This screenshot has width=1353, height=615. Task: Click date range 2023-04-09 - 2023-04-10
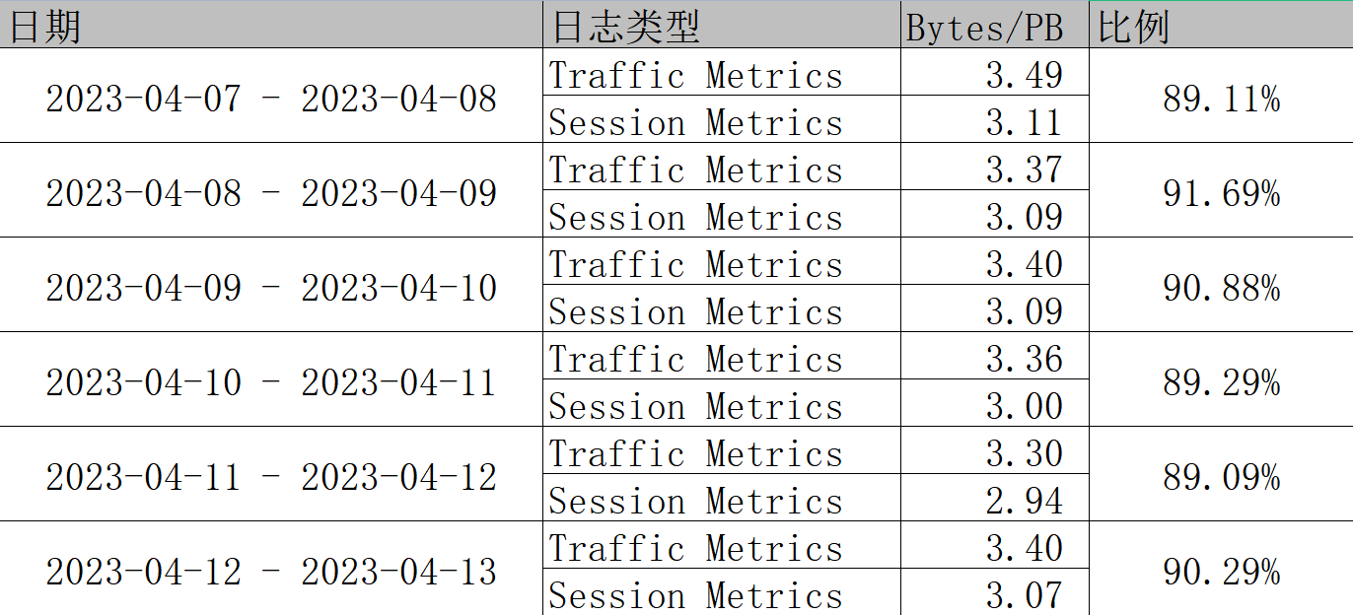tap(271, 288)
